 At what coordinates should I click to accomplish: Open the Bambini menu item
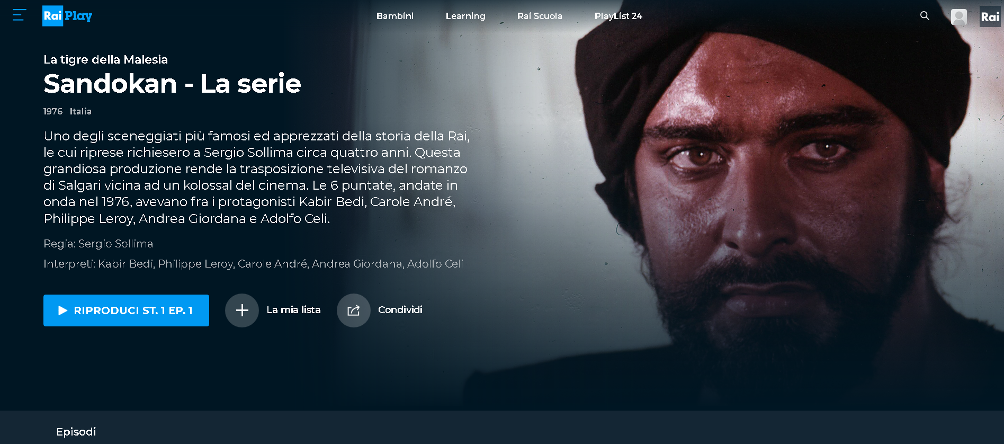(395, 16)
